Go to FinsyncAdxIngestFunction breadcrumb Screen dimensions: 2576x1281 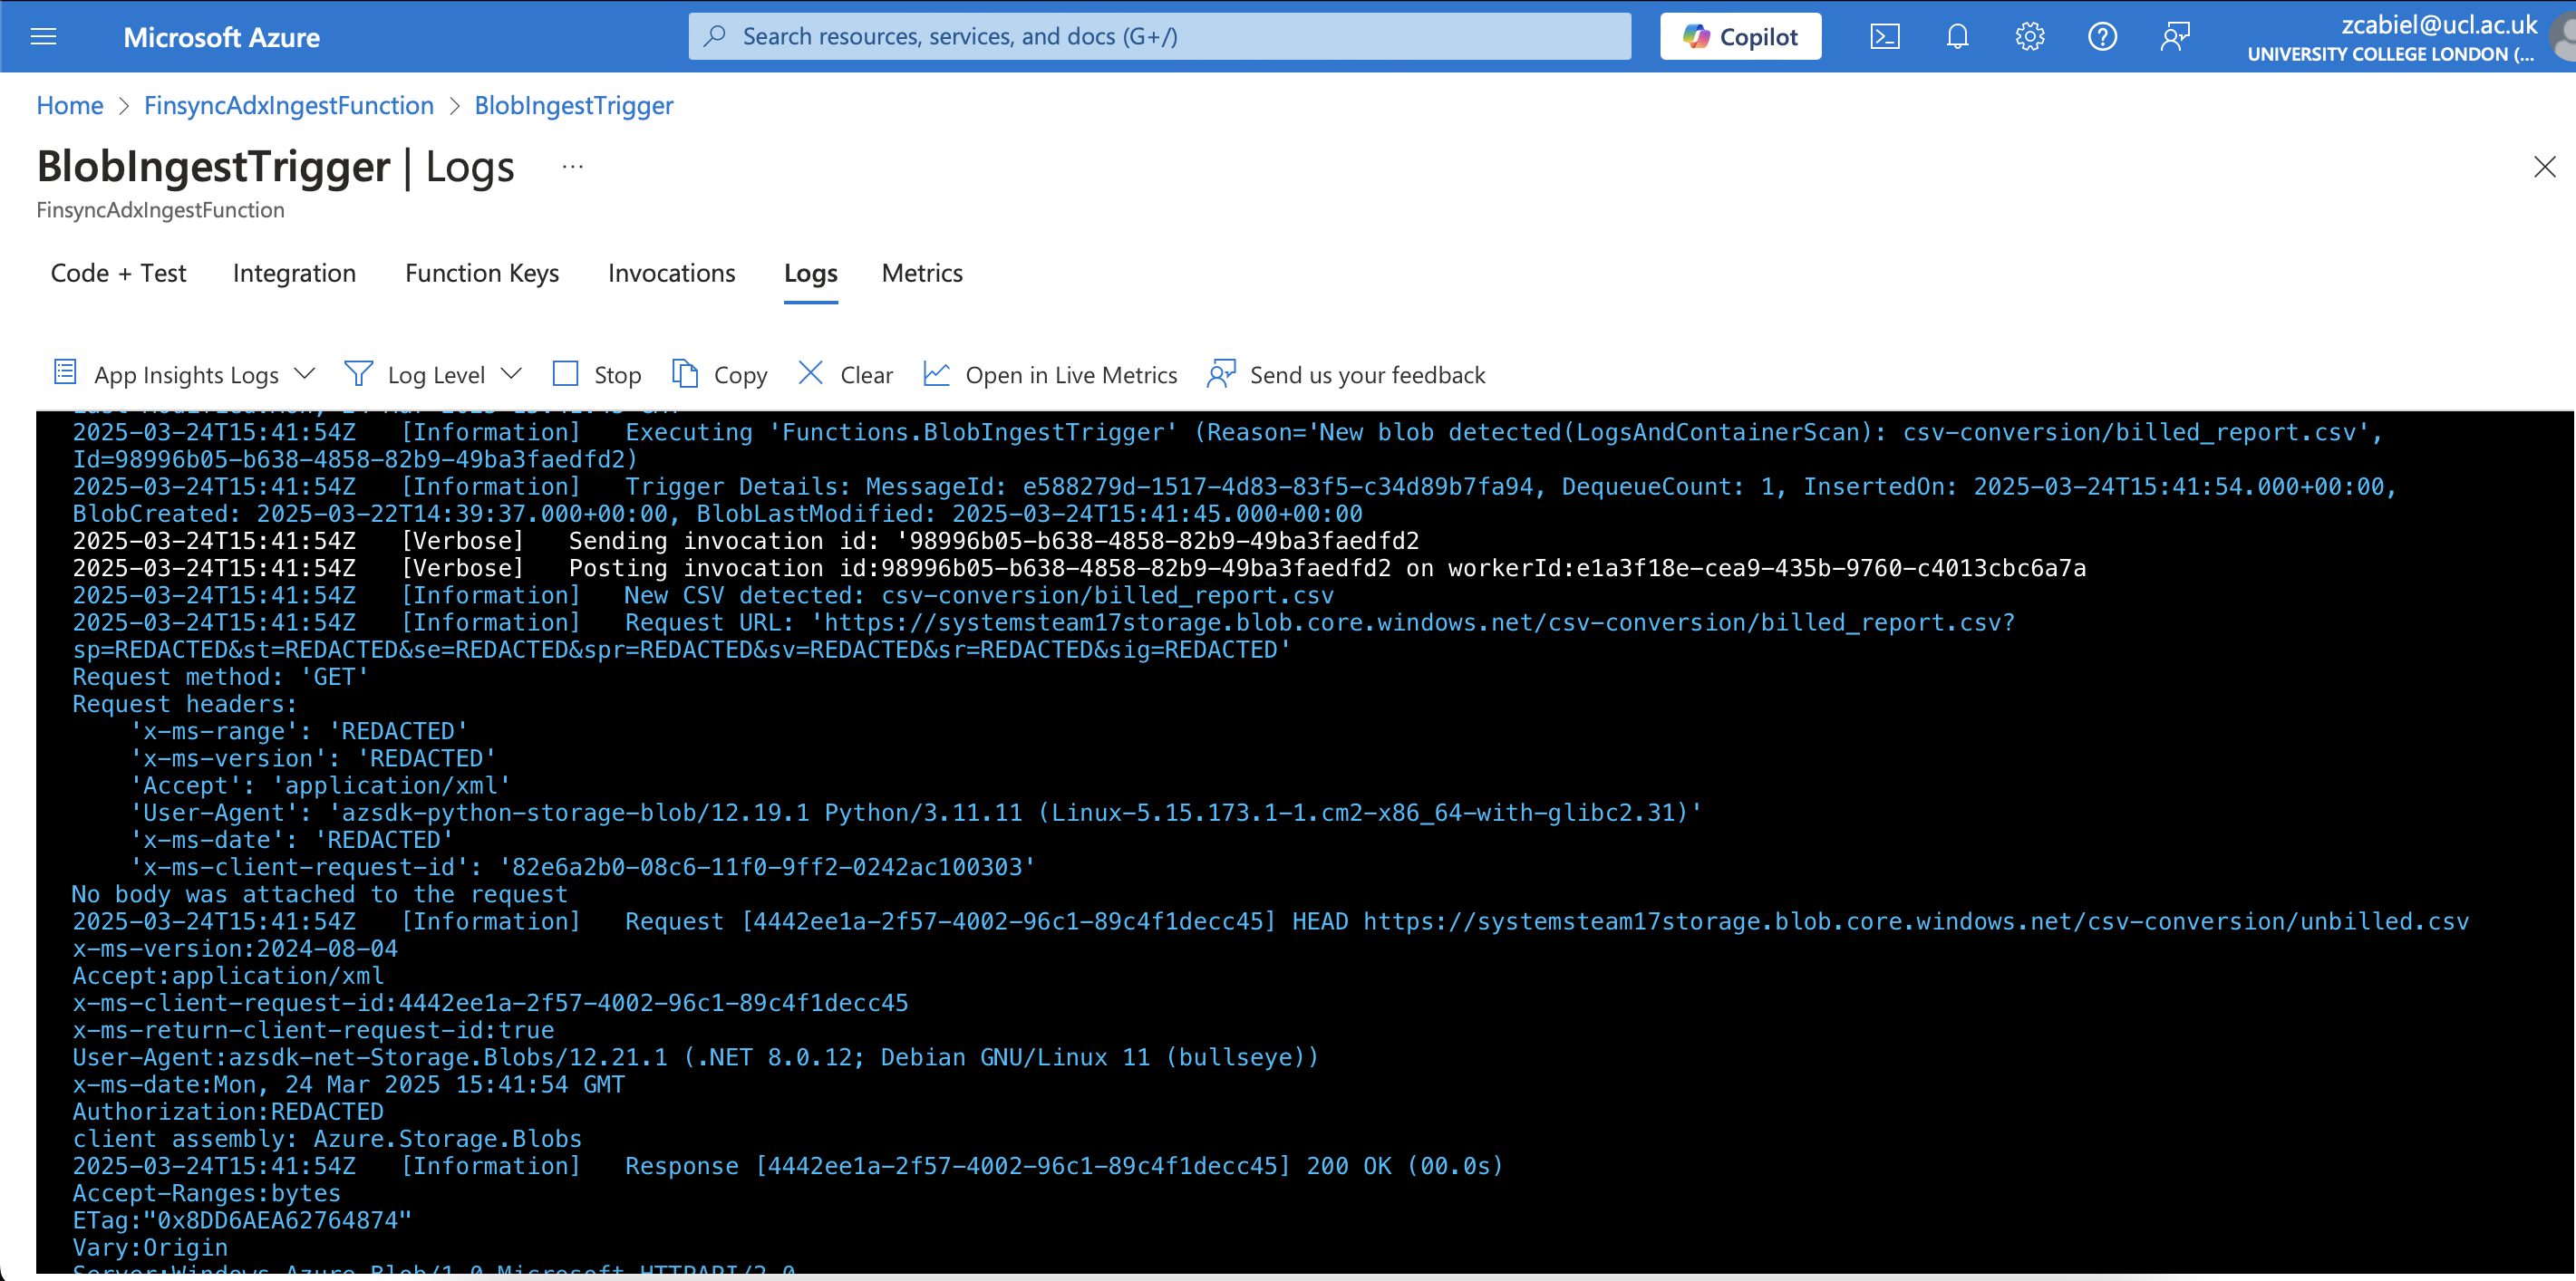point(288,105)
